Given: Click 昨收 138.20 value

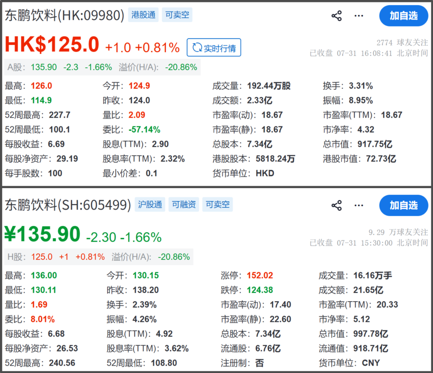Looking at the screenshot, I should click(x=146, y=290).
